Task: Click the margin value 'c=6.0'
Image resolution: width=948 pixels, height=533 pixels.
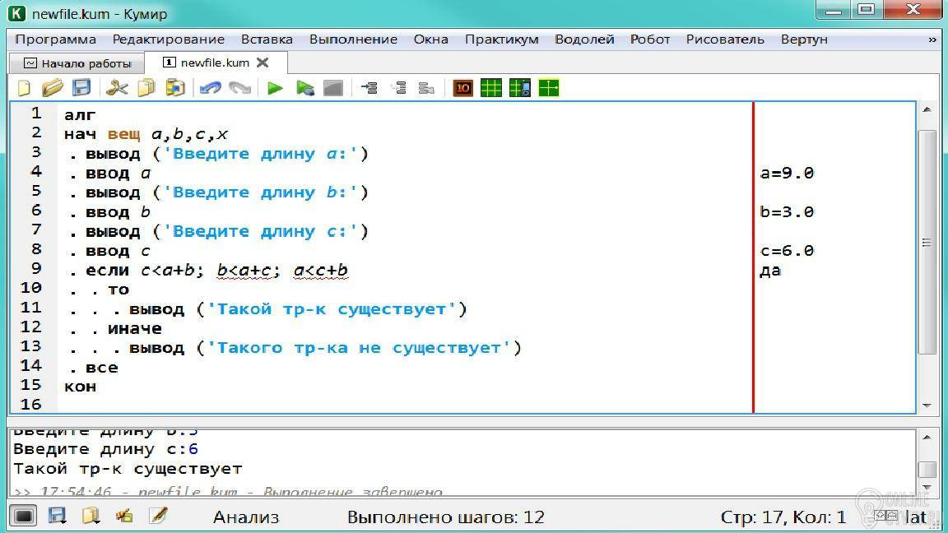Action: coord(788,251)
